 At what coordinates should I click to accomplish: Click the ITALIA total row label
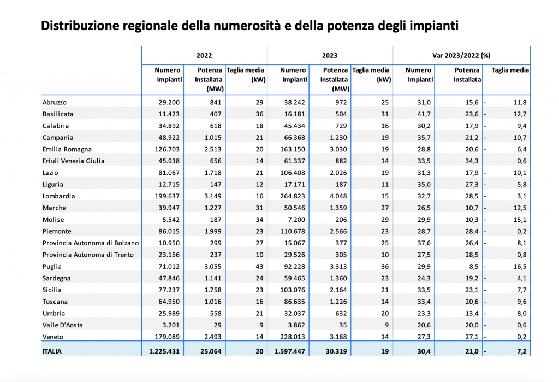tap(52, 352)
